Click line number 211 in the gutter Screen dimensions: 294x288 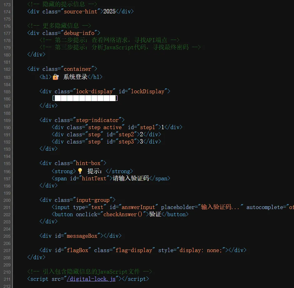click(7, 279)
